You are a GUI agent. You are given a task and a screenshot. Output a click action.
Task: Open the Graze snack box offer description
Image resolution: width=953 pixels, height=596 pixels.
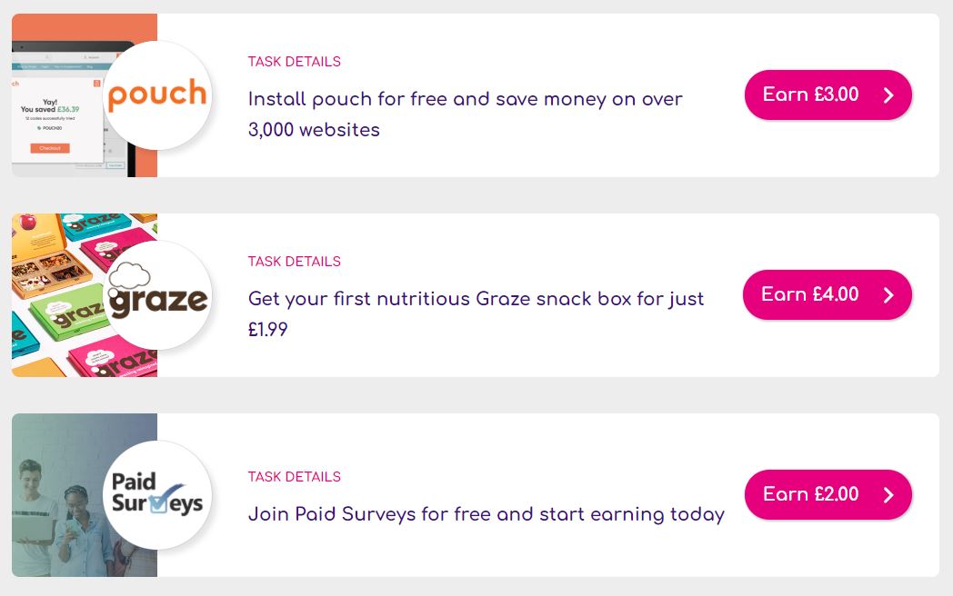pos(476,313)
